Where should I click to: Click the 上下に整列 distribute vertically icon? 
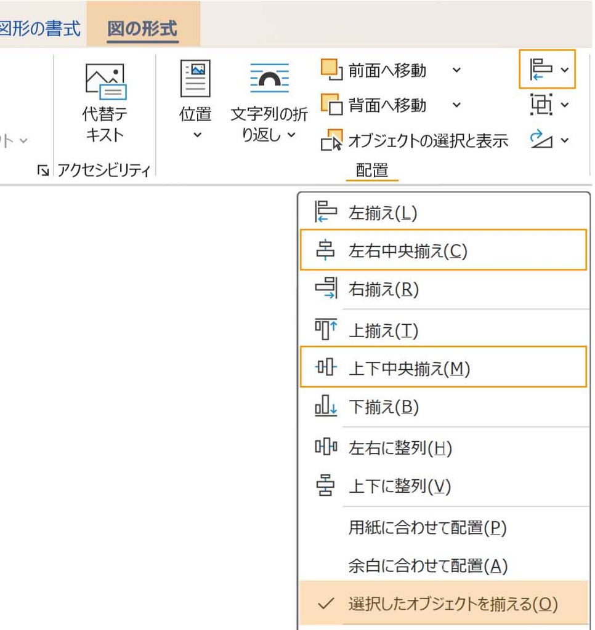pyautogui.click(x=325, y=485)
